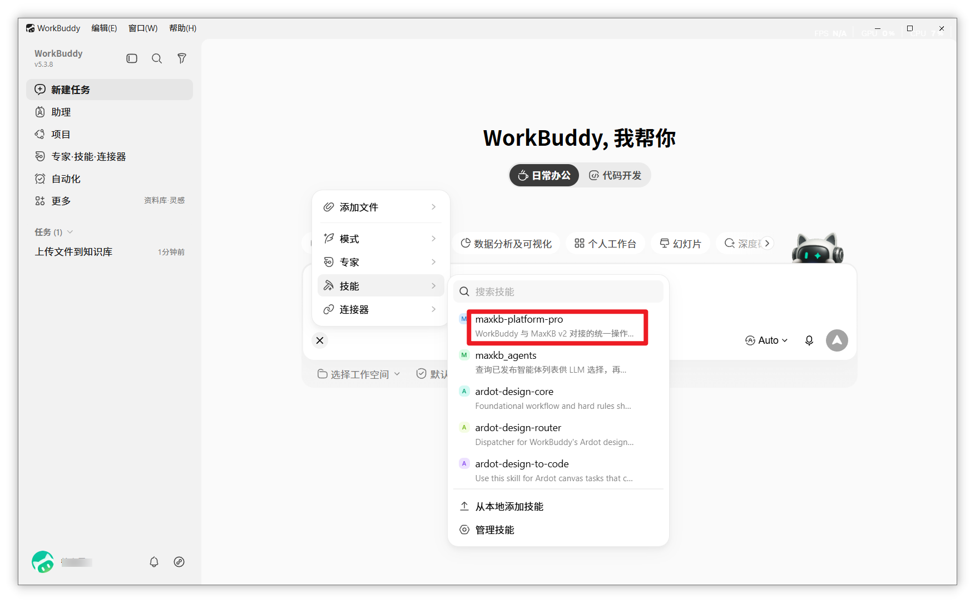
Task: Open 助理 in the sidebar
Action: (x=110, y=112)
